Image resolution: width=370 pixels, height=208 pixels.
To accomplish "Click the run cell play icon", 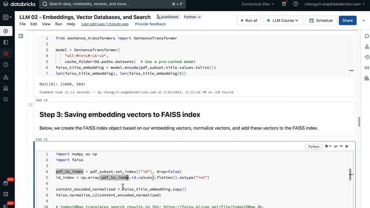I will [327, 146].
